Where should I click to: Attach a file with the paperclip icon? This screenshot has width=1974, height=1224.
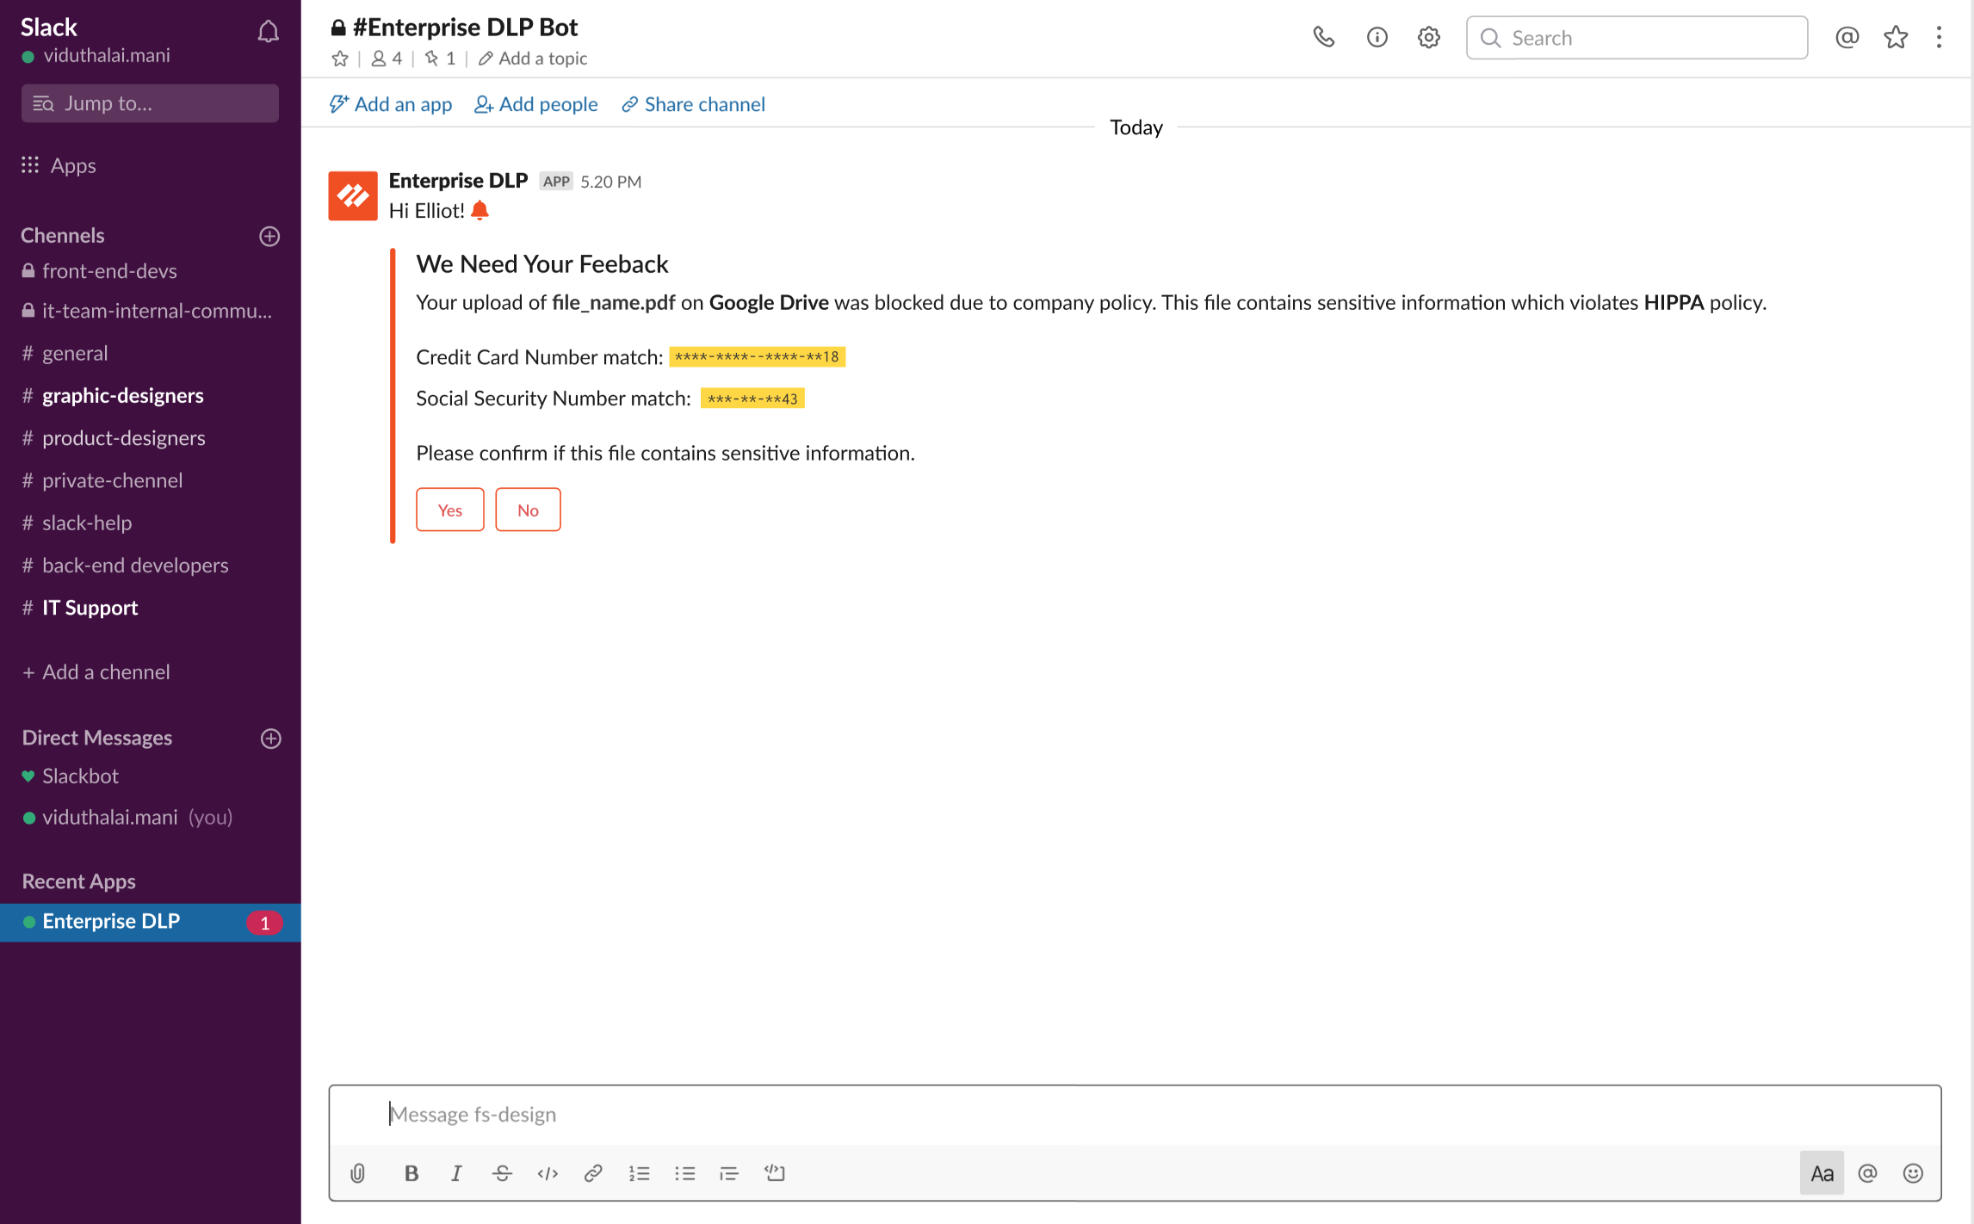358,1173
